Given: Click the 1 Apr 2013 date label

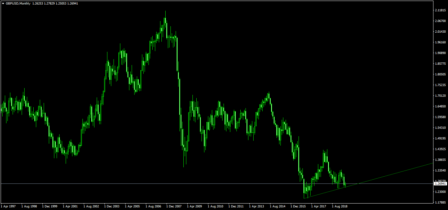Looking at the screenshot, I should pyautogui.click(x=257, y=206).
